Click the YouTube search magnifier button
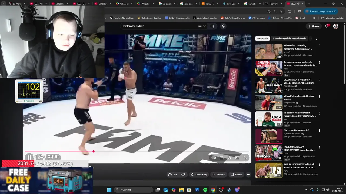 (212, 26)
